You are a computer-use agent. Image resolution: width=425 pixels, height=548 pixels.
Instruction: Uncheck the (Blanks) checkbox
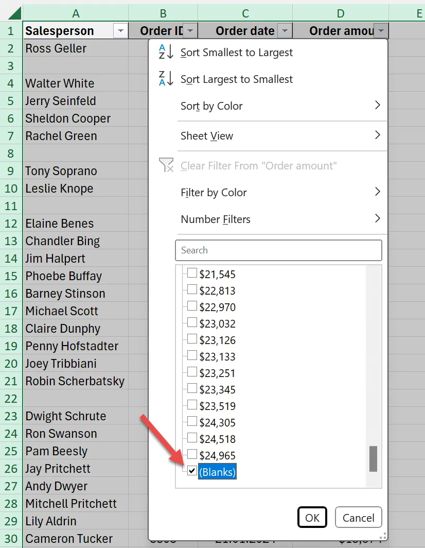tap(192, 471)
